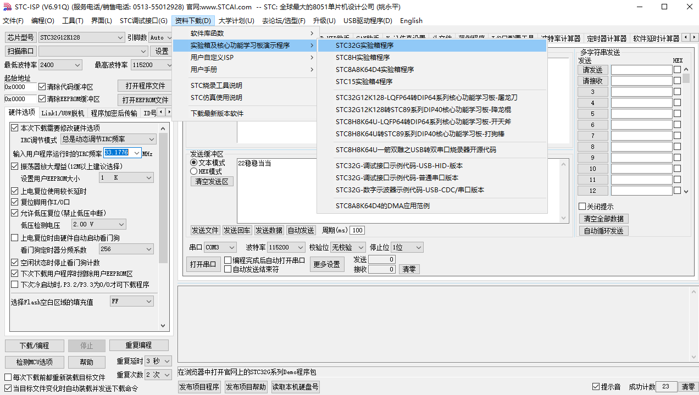This screenshot has width=699, height=395.
Task: Click the left scroll arrow on hardware options tabs
Action: (160, 112)
